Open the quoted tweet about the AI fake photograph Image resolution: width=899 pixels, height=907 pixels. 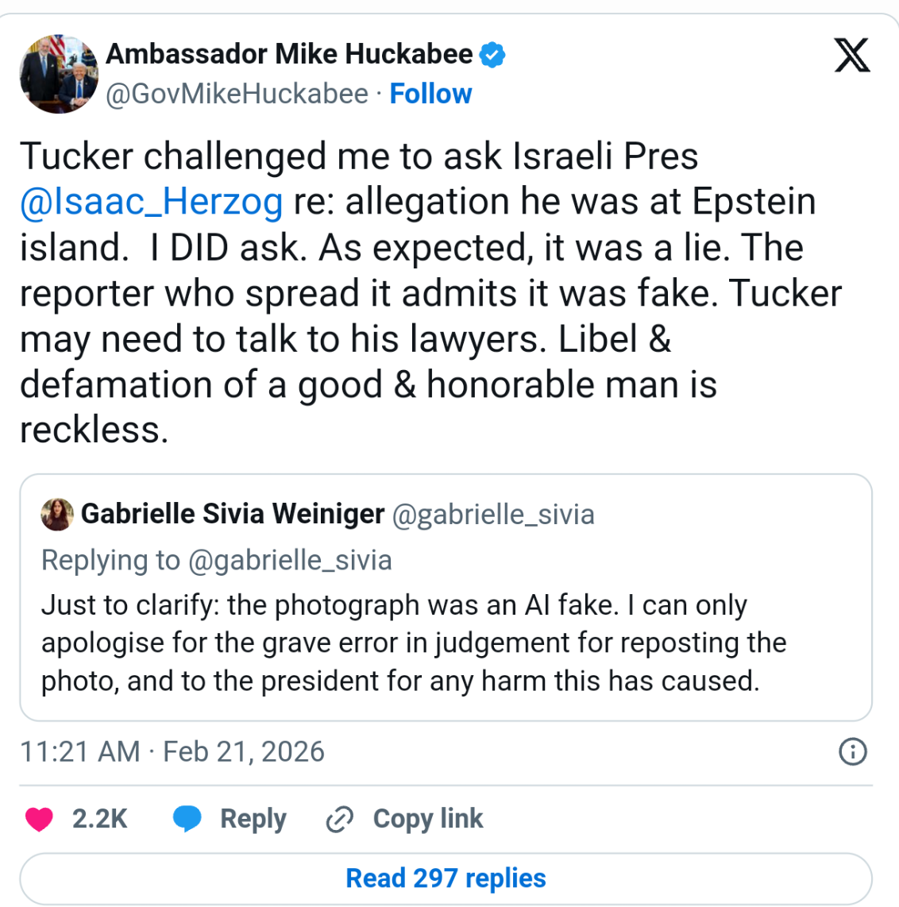(413, 643)
